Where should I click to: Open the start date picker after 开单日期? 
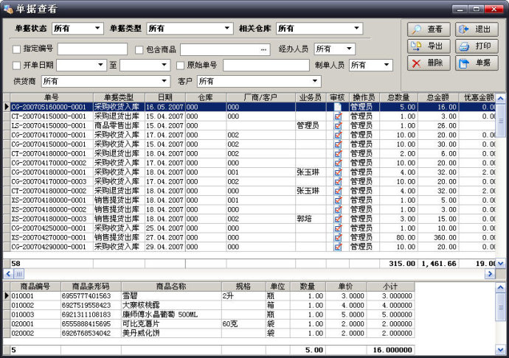100,65
